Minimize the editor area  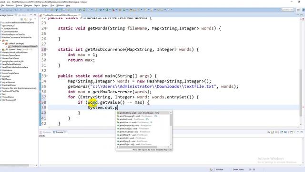tap(298, 15)
